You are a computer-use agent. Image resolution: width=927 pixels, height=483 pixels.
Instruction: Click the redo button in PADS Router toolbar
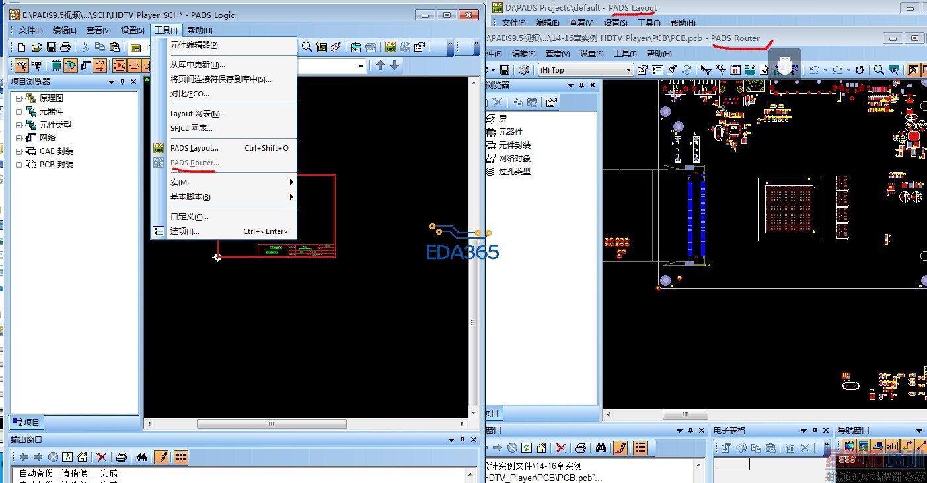[838, 70]
